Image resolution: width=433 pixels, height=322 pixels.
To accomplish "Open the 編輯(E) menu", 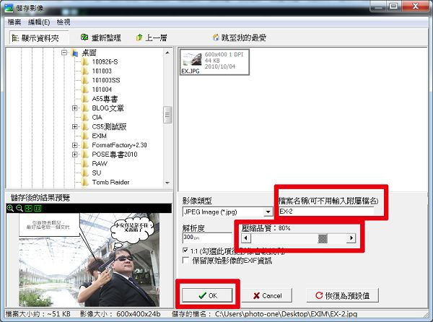I will click(39, 22).
